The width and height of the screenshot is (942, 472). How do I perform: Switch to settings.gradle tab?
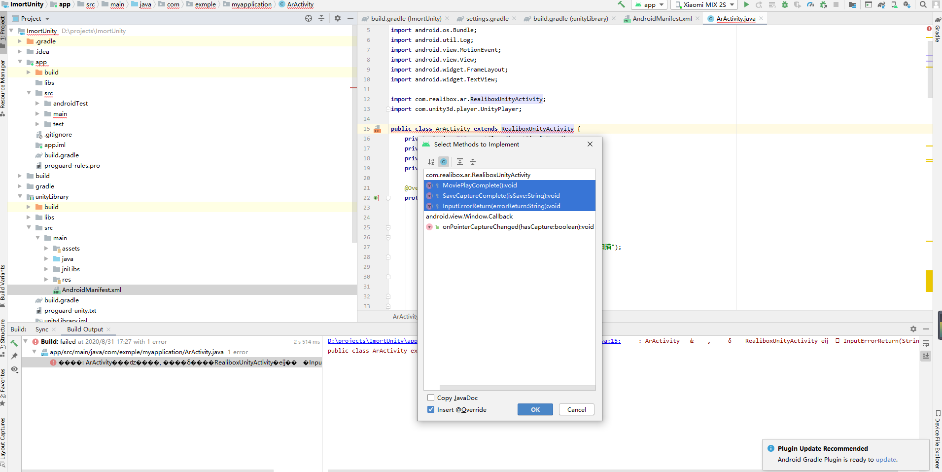click(x=487, y=18)
